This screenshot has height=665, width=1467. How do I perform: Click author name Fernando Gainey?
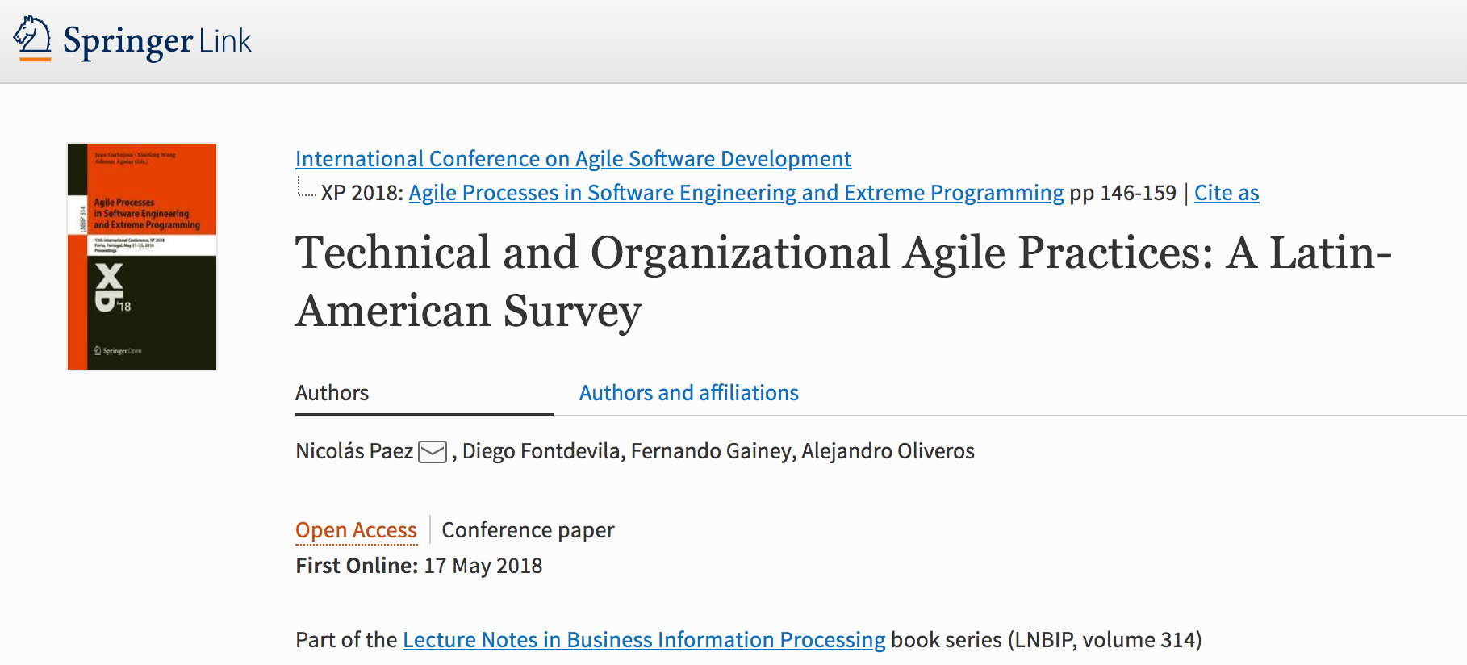coord(712,451)
